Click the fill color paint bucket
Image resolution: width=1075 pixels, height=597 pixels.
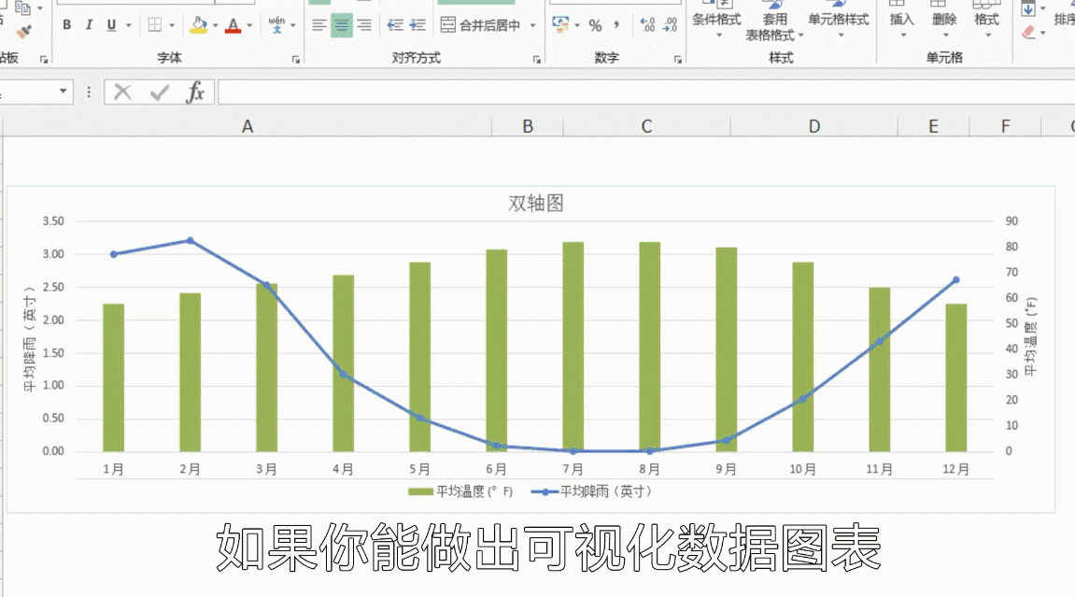[199, 25]
